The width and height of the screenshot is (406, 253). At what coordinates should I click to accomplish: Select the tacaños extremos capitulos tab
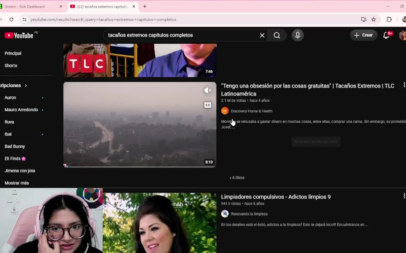coord(103,6)
